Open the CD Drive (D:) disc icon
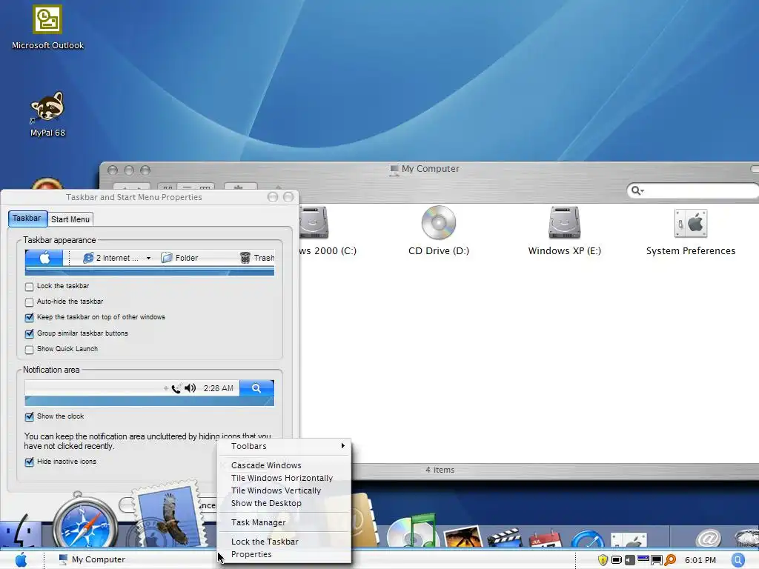 (x=439, y=222)
